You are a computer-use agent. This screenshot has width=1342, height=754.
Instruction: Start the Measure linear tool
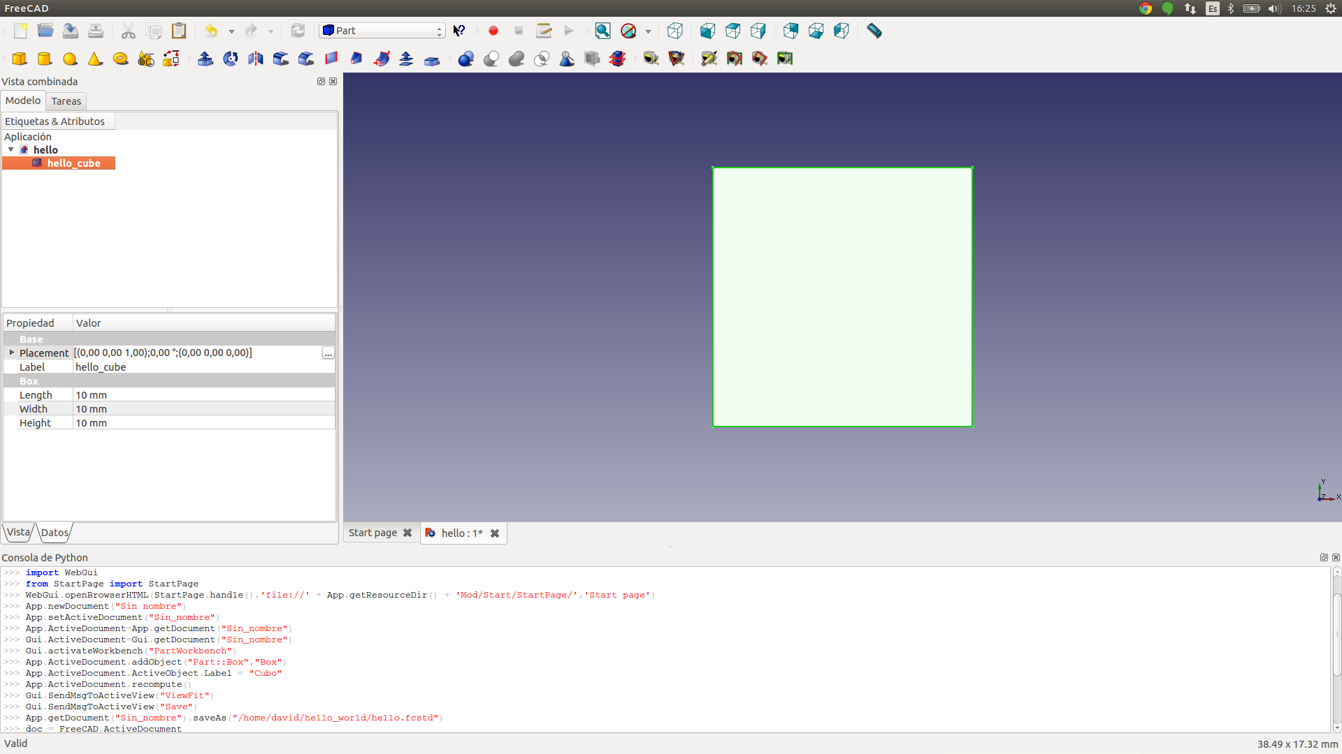coord(651,59)
